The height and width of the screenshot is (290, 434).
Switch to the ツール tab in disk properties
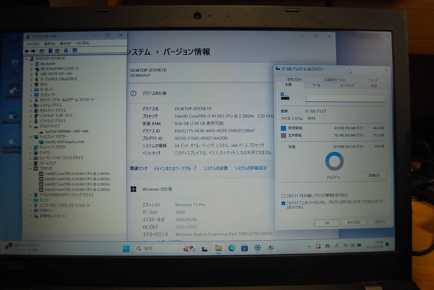pyautogui.click(x=316, y=86)
